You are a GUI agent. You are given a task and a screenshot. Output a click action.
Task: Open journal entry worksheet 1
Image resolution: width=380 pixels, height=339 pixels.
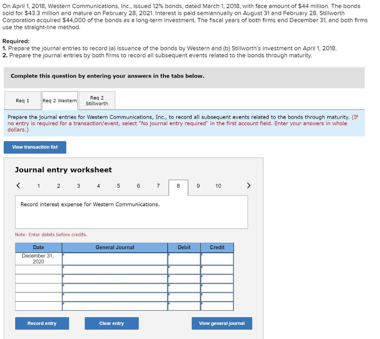pos(39,186)
